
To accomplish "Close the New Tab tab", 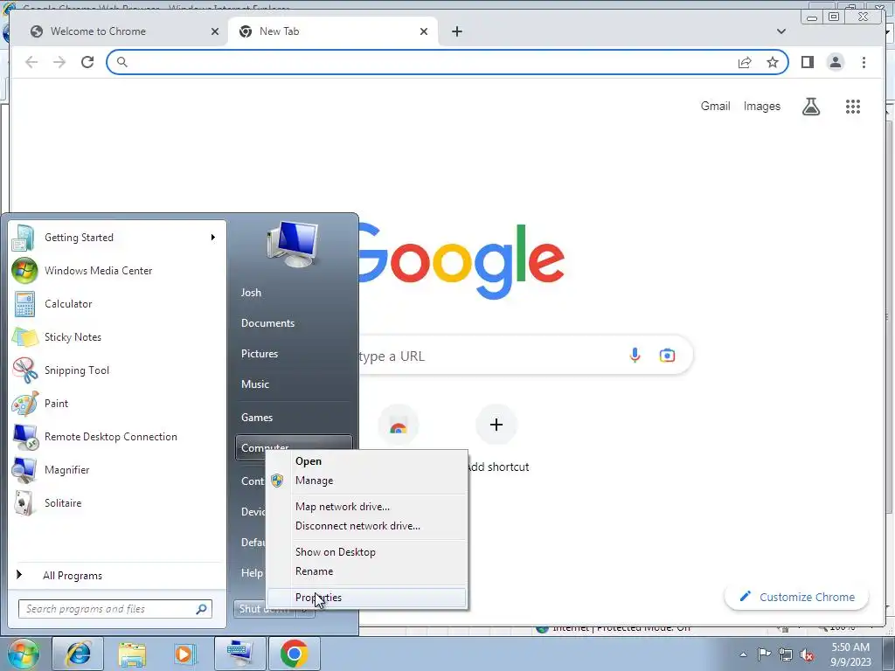I will [424, 31].
